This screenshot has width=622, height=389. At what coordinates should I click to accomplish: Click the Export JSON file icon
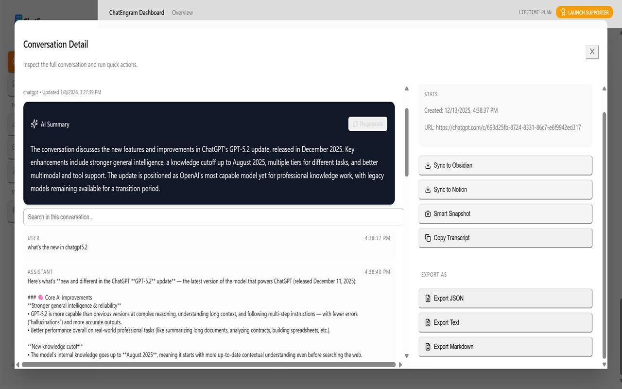click(x=428, y=299)
